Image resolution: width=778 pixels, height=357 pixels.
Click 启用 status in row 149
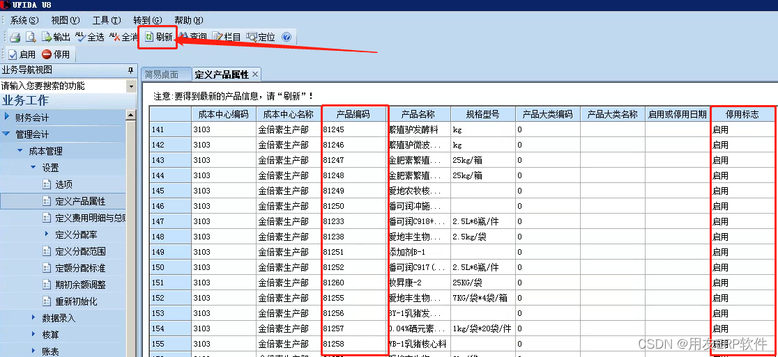(x=742, y=252)
